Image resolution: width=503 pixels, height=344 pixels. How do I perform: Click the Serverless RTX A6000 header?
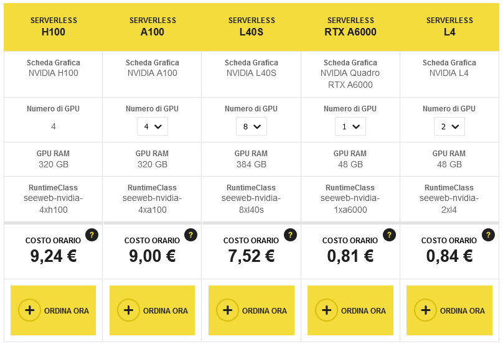(x=350, y=26)
